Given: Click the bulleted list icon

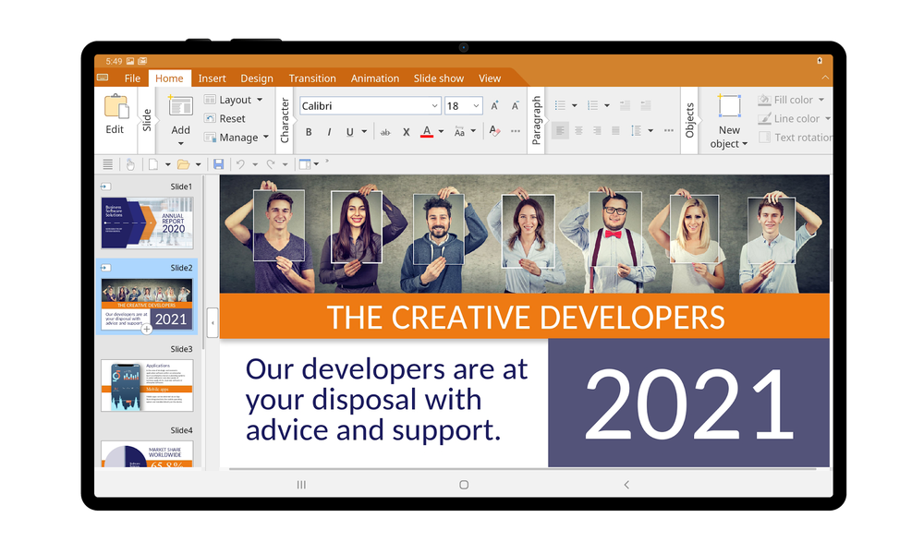Looking at the screenshot, I should click(560, 106).
